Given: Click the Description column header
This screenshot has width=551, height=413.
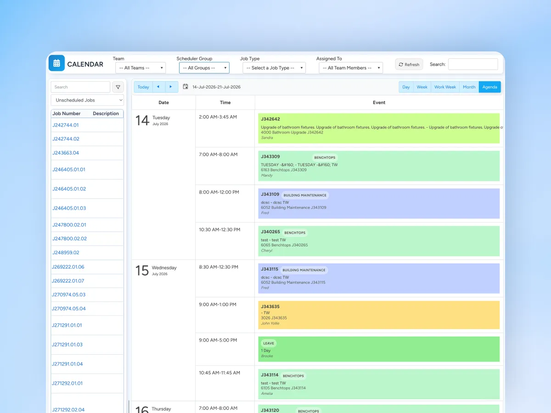Looking at the screenshot, I should (106, 113).
